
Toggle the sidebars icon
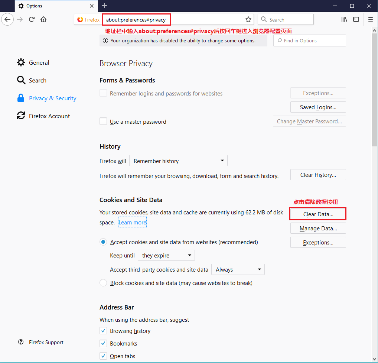point(356,19)
